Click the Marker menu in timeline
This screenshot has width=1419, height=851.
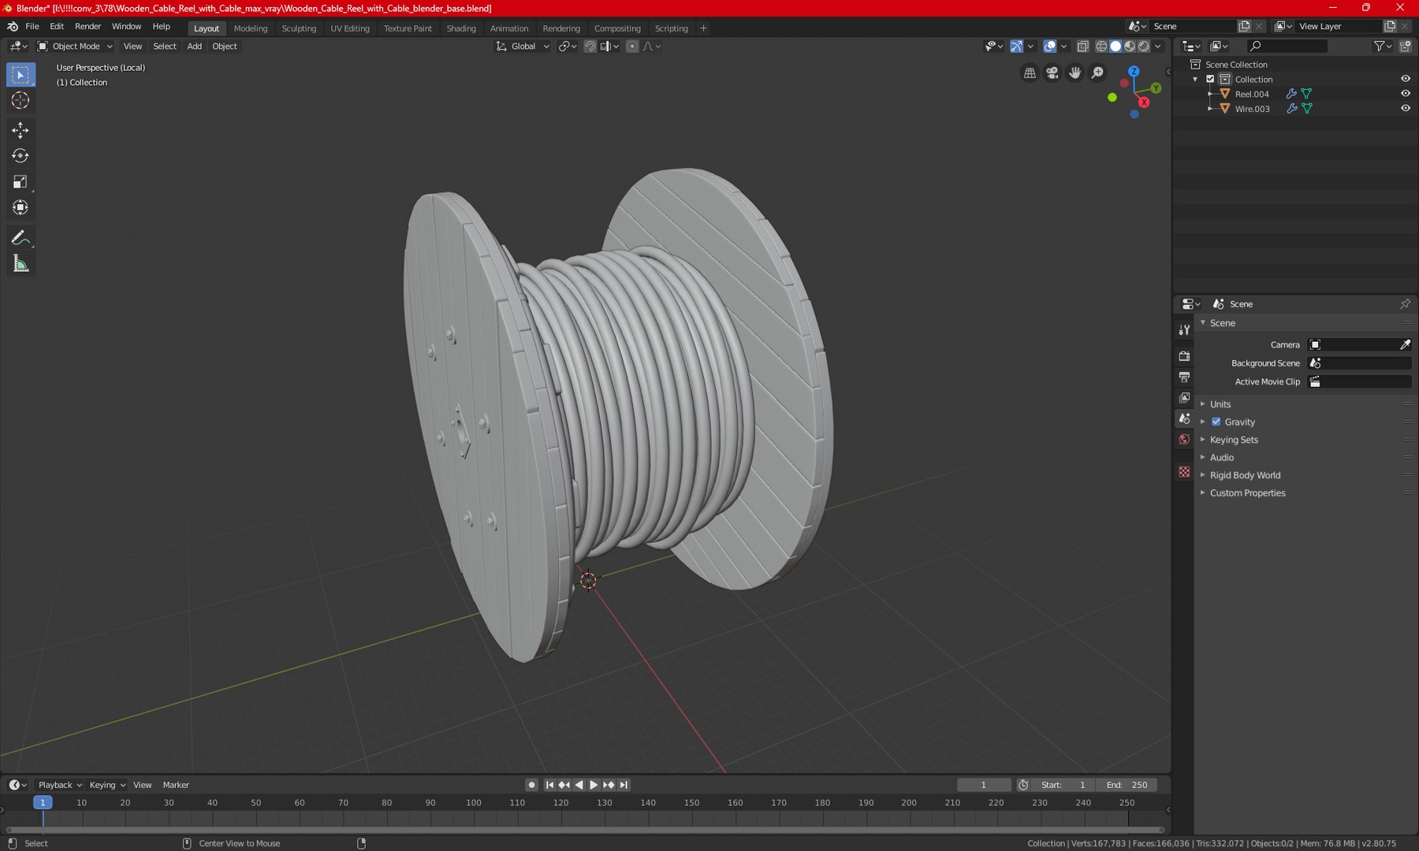176,785
